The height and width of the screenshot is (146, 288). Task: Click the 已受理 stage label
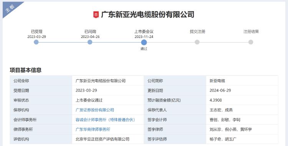[x=36, y=31]
